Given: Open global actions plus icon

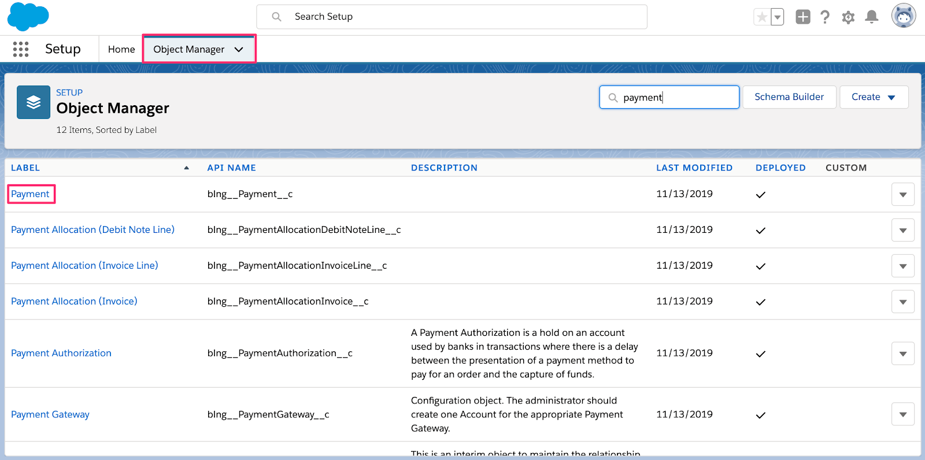Looking at the screenshot, I should click(803, 17).
